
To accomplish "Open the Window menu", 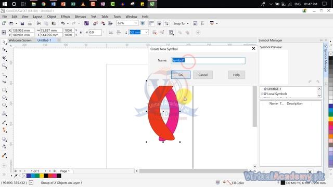I will [131, 17].
